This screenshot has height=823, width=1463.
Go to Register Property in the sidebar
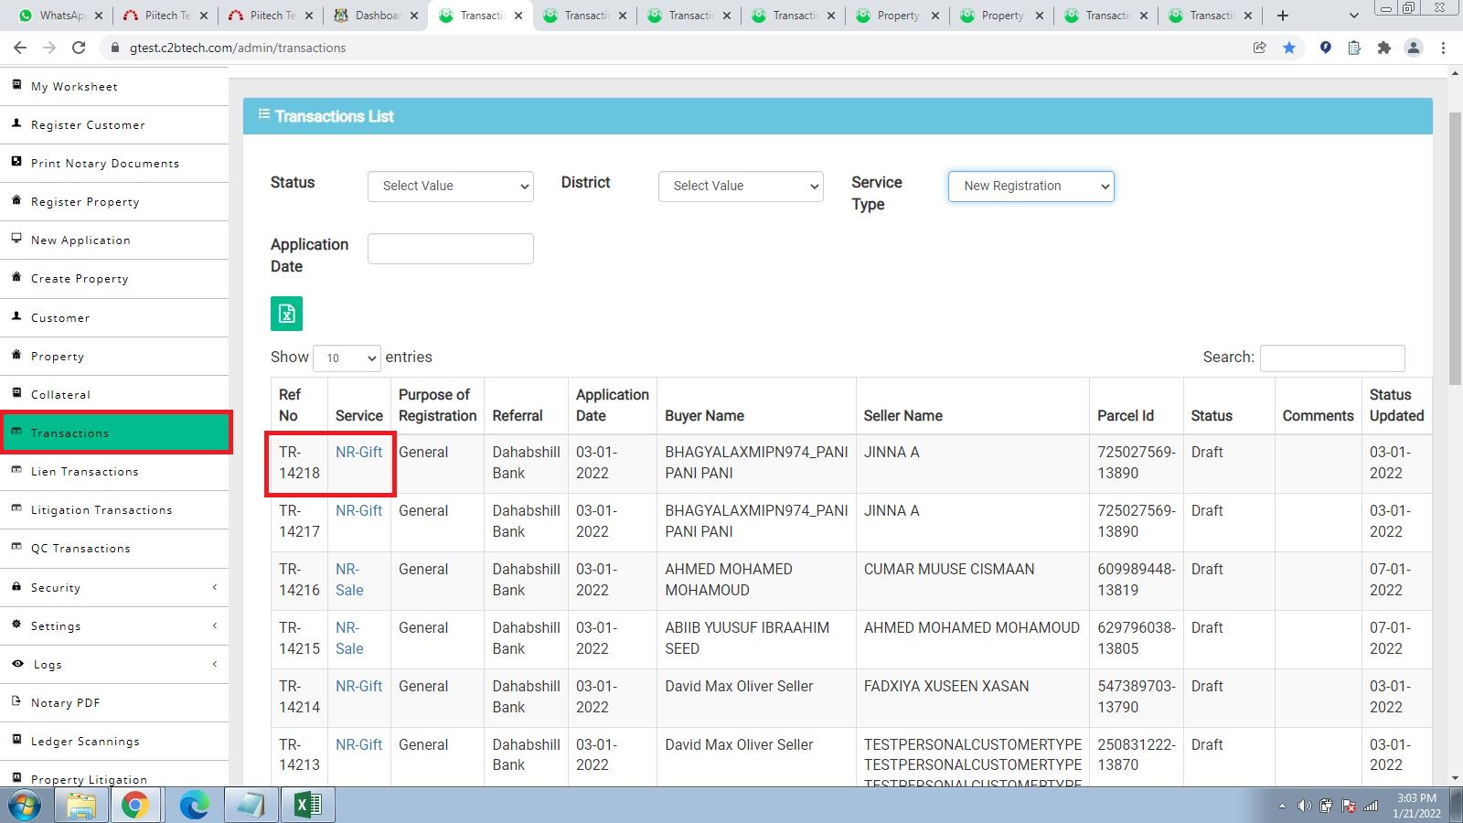(114, 201)
